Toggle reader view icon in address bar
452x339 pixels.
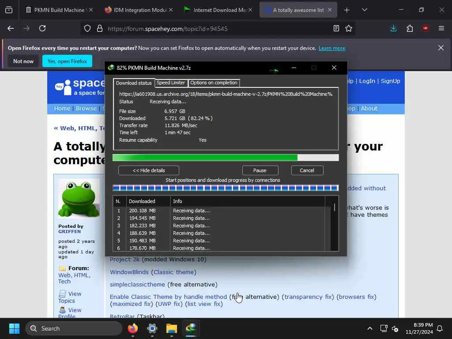(336, 28)
